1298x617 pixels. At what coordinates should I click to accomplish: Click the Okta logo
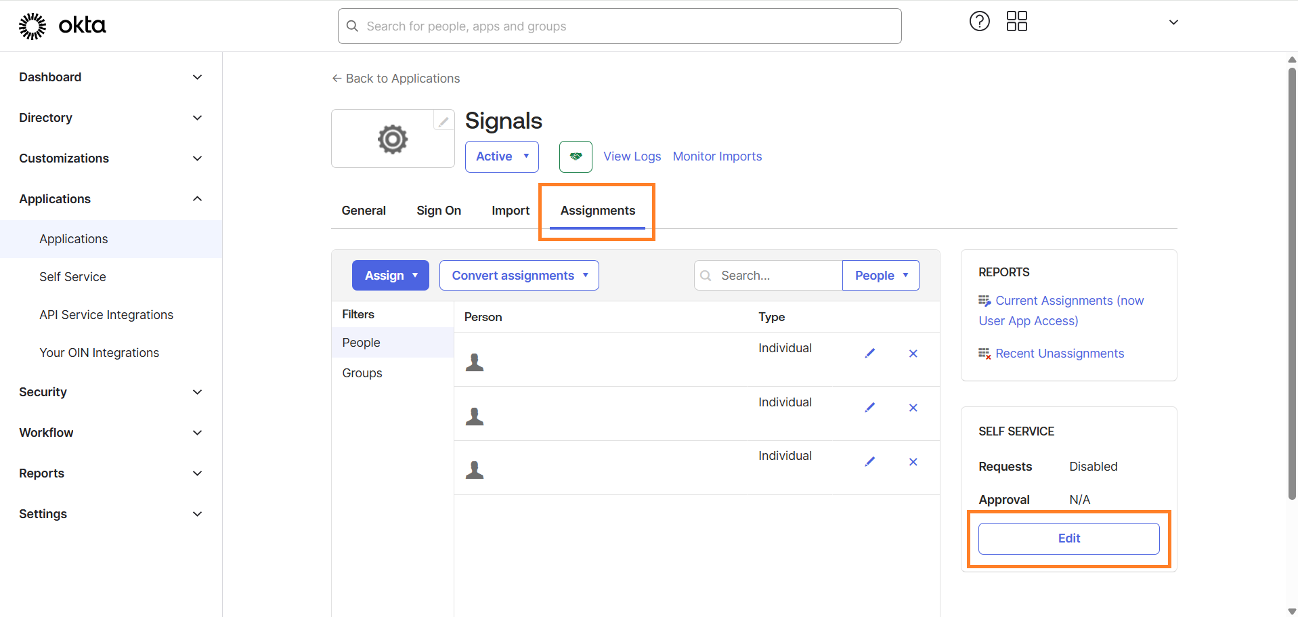point(62,26)
